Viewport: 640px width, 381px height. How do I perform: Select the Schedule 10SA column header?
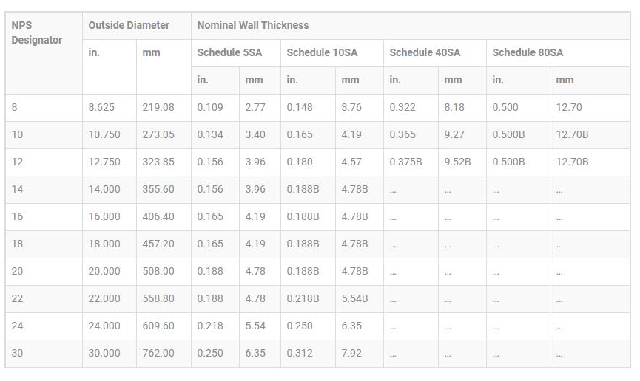pyautogui.click(x=322, y=52)
